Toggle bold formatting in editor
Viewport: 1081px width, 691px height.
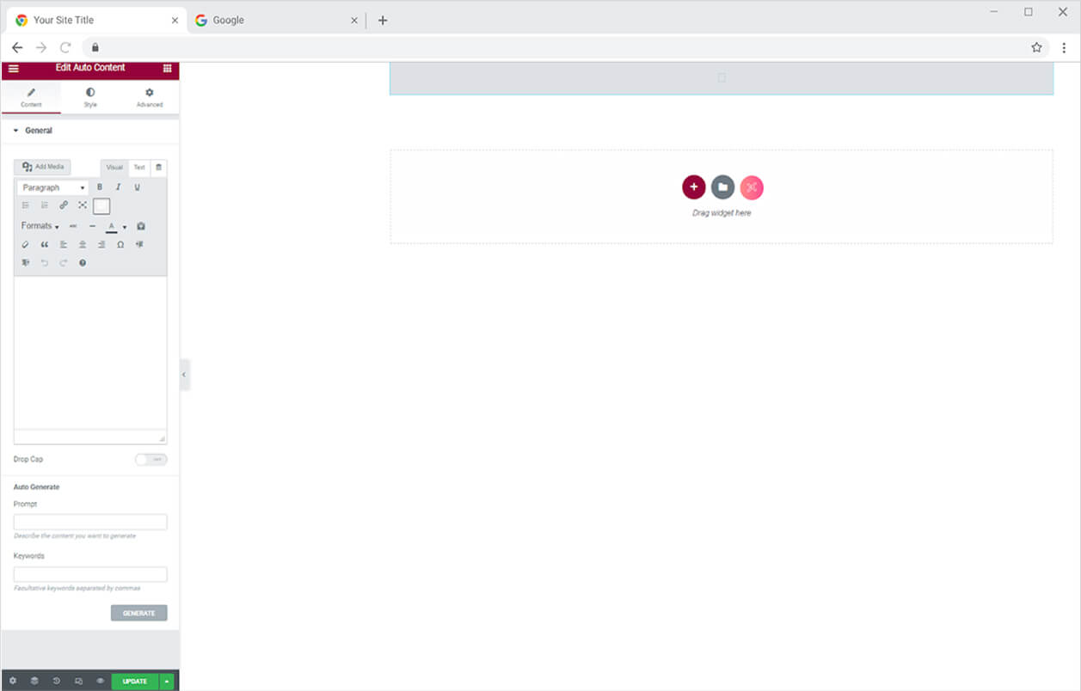tap(100, 187)
